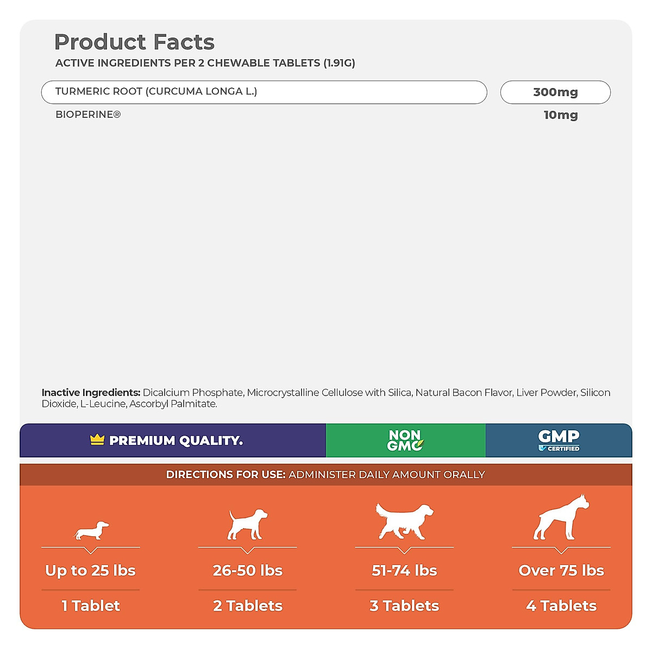This screenshot has height=652, width=652.
Task: Click the Bioperine ingredient label
Action: [88, 115]
